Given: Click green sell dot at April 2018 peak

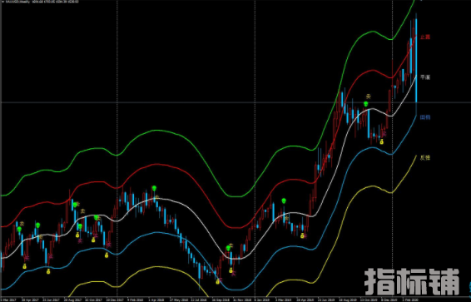Looking at the screenshot, I should (154, 188).
